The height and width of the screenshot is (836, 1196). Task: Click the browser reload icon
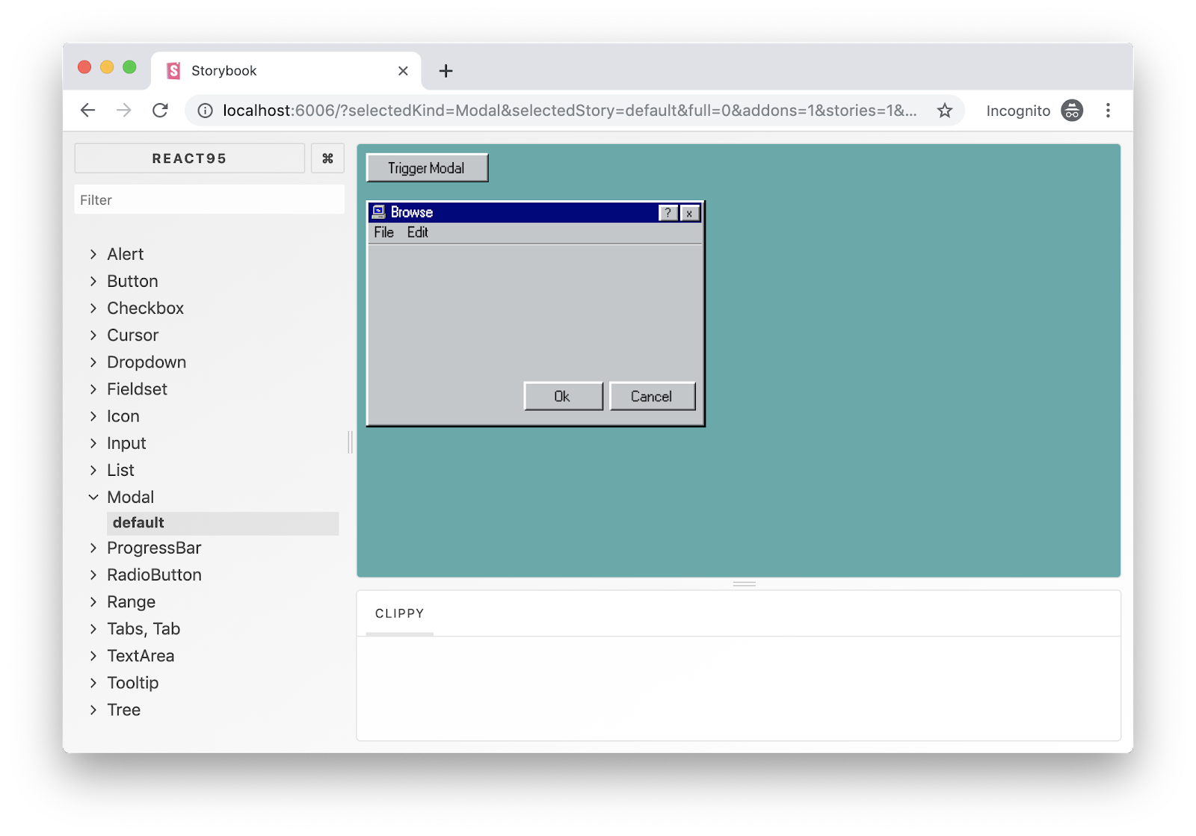[160, 111]
